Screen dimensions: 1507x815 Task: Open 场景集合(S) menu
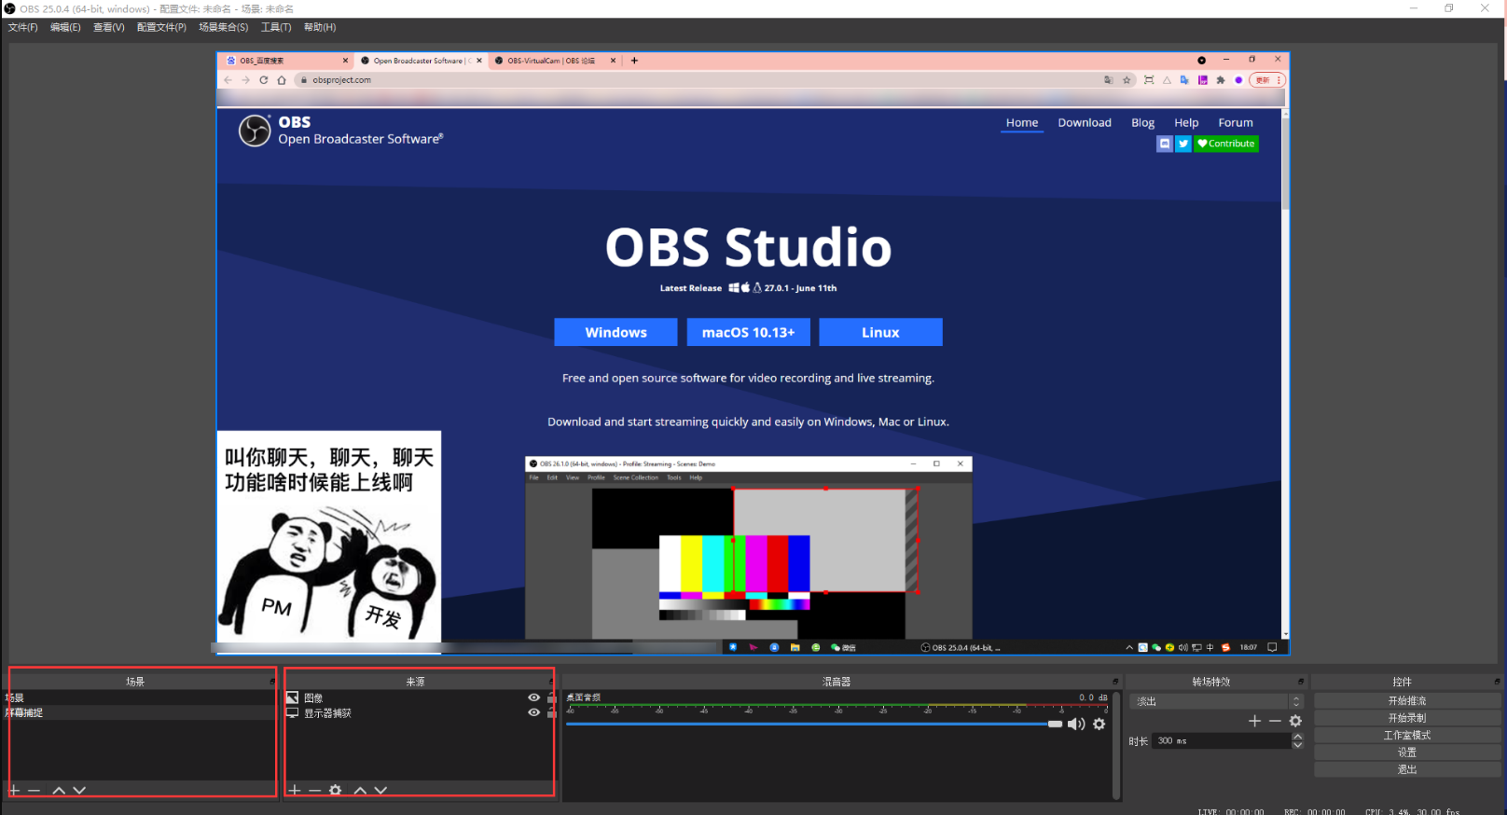[224, 27]
